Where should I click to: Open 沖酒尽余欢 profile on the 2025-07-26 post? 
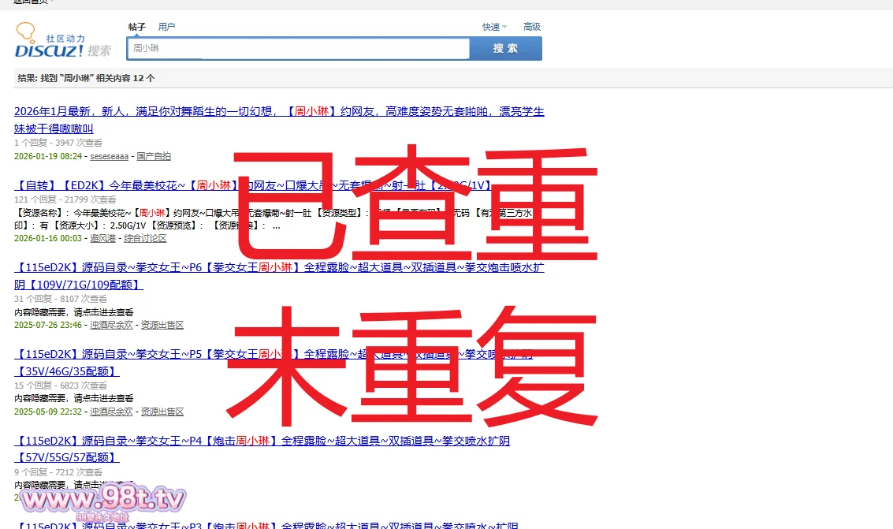pyautogui.click(x=111, y=325)
